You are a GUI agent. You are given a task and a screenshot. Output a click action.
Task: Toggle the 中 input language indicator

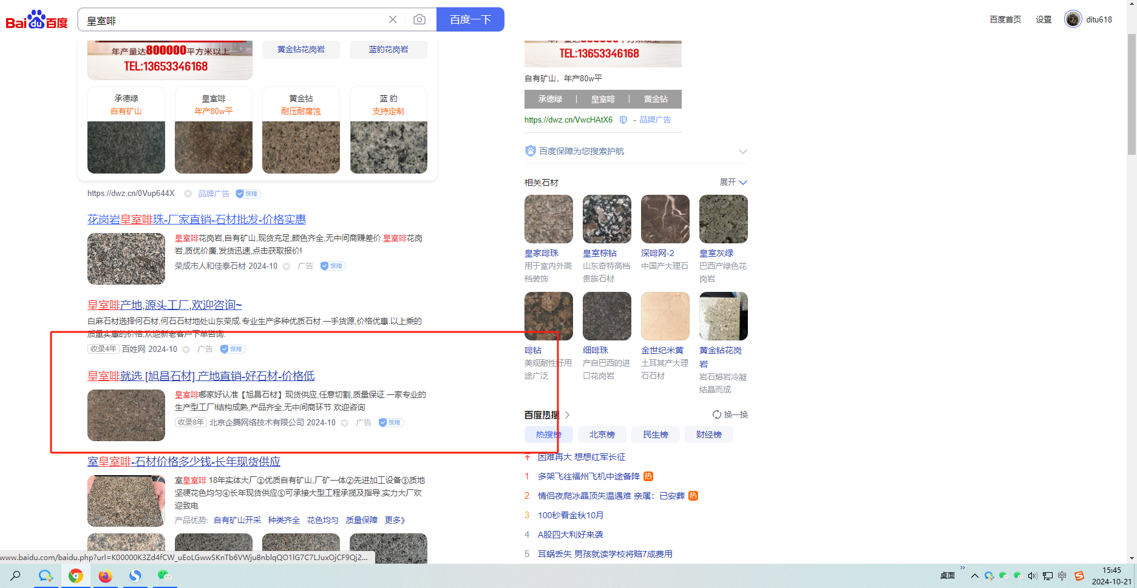[1062, 576]
